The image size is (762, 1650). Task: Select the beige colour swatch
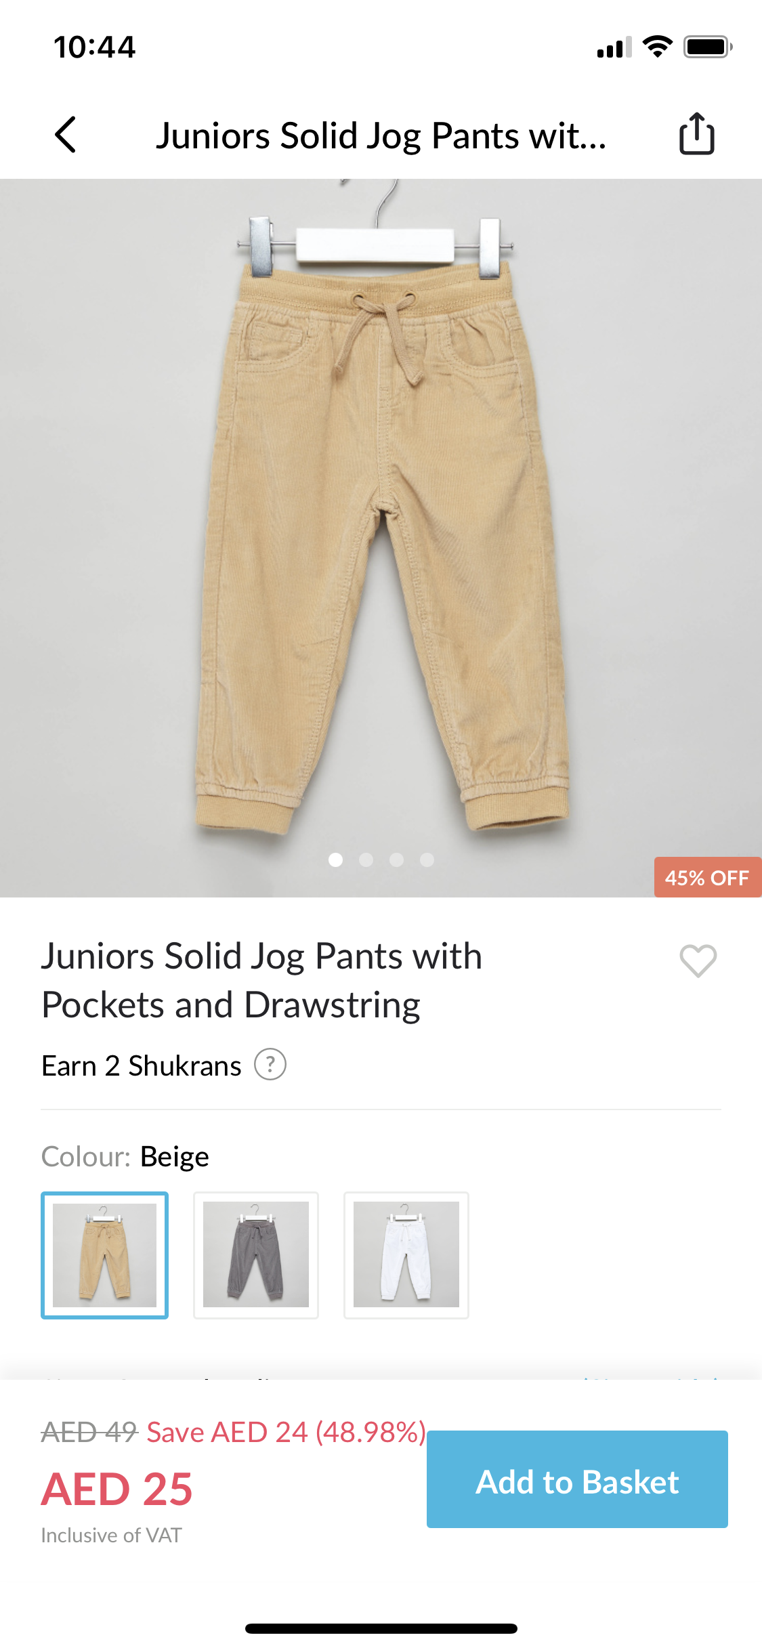pos(105,1255)
